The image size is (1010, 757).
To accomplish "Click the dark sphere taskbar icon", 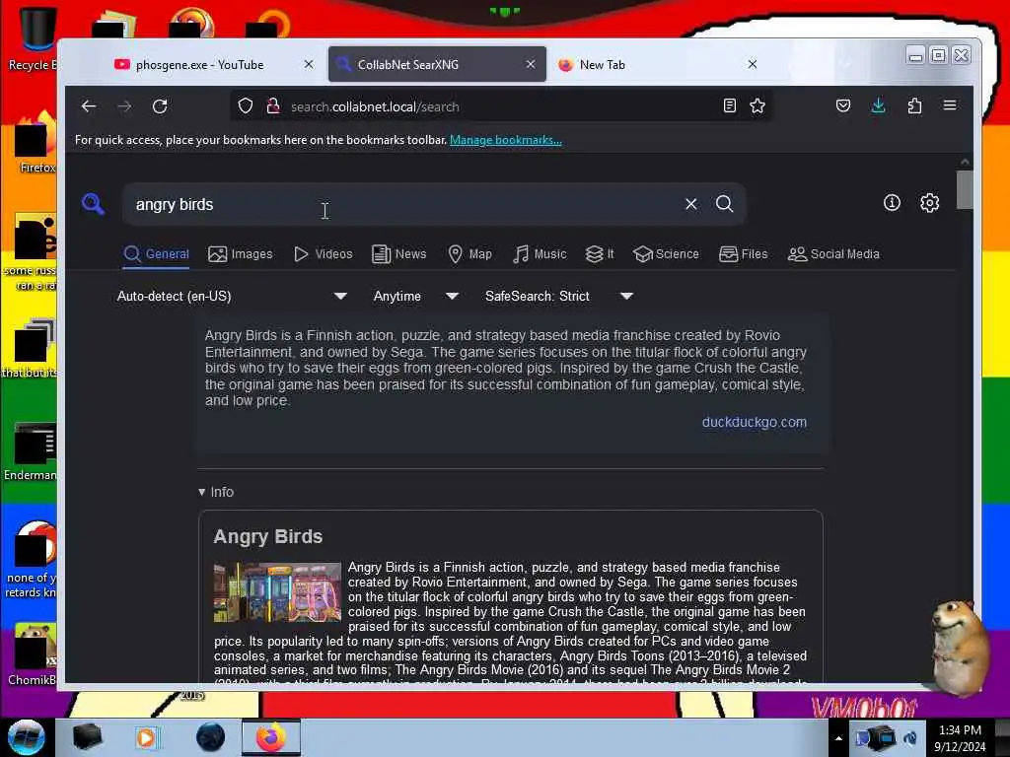I will [x=211, y=737].
